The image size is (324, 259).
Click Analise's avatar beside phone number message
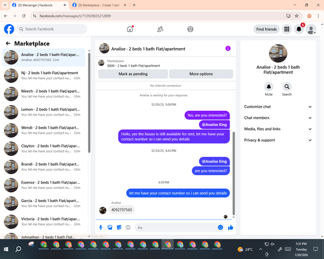(102, 210)
